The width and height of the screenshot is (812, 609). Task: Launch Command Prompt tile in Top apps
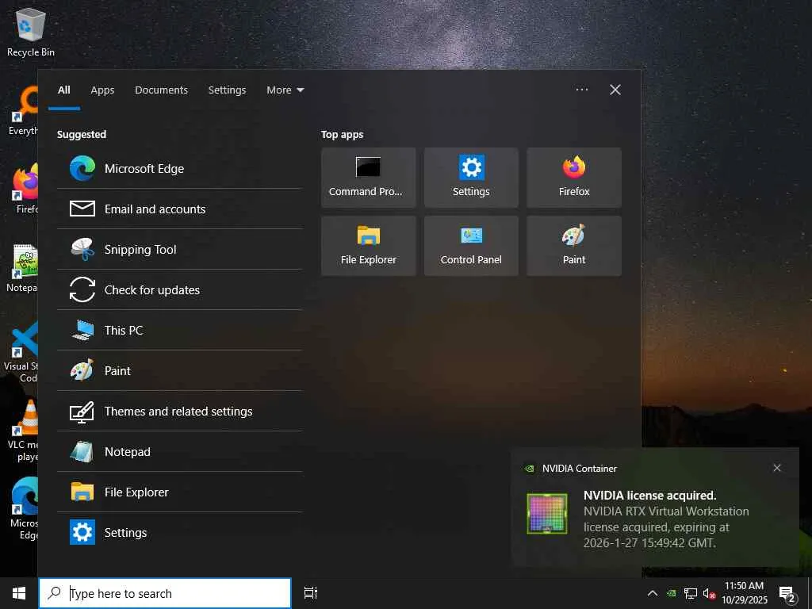click(368, 178)
